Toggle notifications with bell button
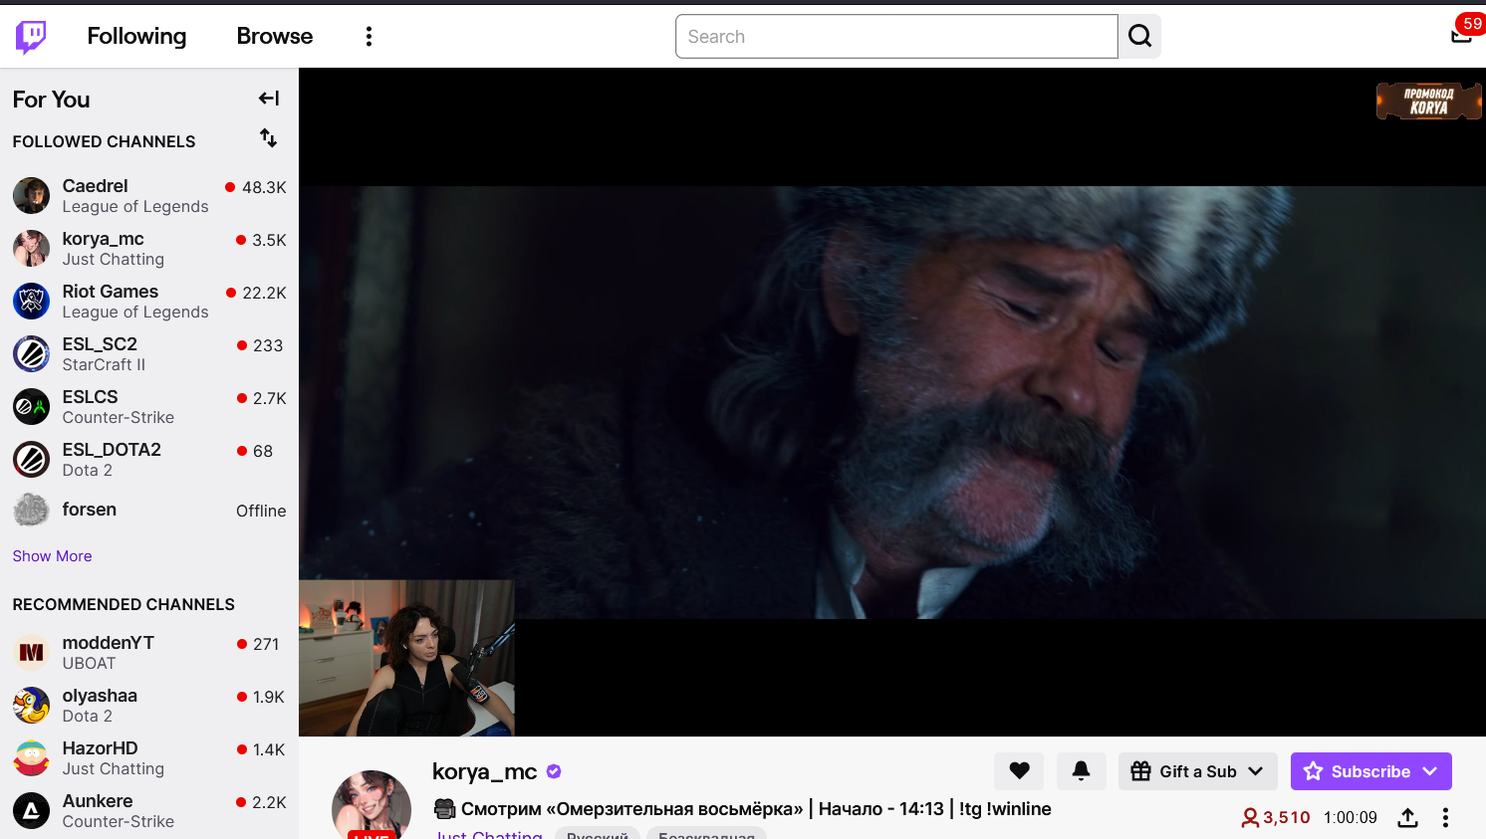The height and width of the screenshot is (839, 1486). click(x=1081, y=771)
